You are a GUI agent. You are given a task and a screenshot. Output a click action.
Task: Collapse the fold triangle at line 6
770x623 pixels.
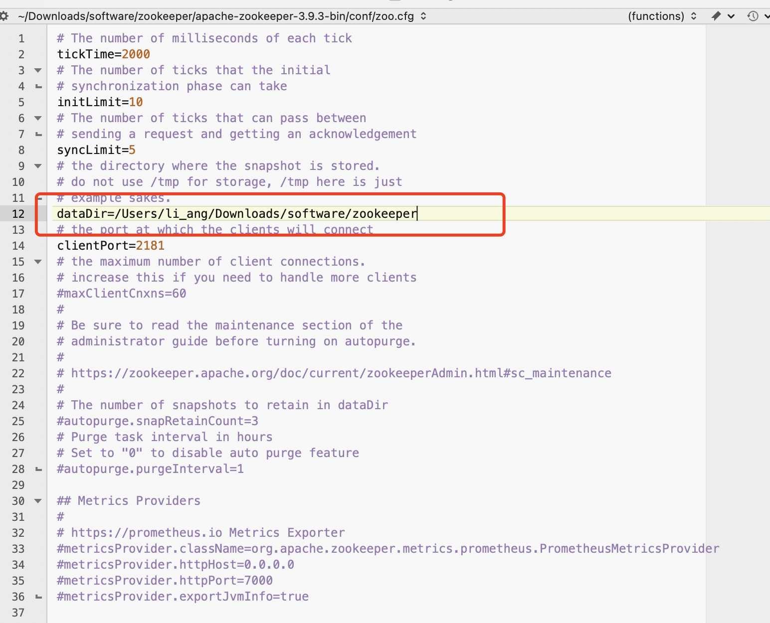tap(38, 118)
